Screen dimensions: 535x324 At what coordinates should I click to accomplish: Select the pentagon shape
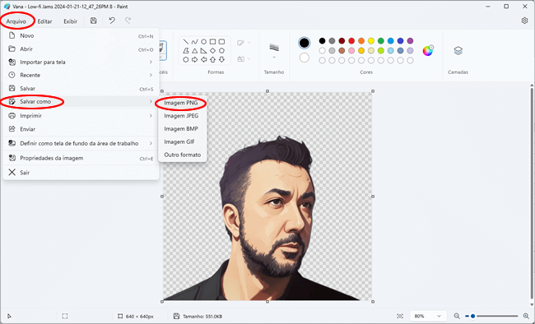221,51
